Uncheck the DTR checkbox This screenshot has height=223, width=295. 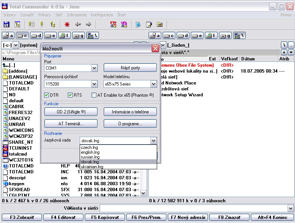(x=46, y=95)
